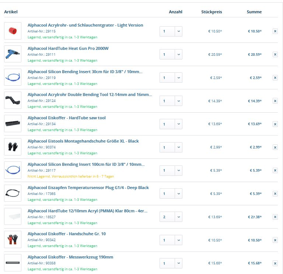Remove the Temperatursensor Plug G1/4 item

point(275,194)
